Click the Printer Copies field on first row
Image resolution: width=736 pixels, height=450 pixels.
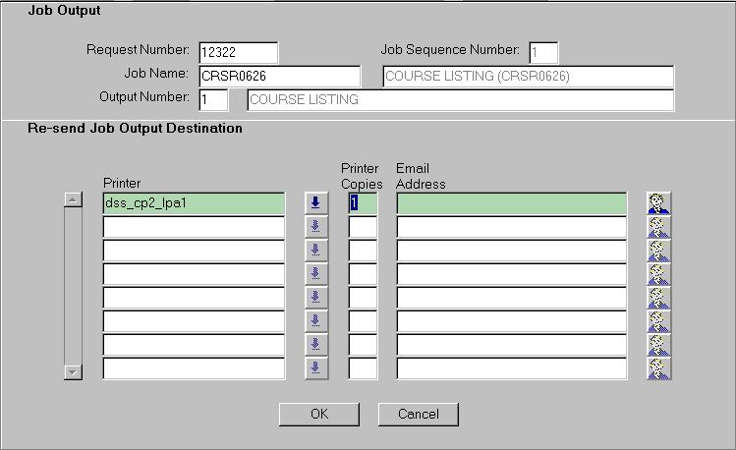[x=363, y=203]
